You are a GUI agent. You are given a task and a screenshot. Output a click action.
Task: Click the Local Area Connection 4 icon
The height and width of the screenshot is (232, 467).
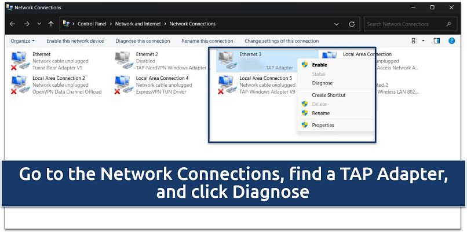[123, 84]
